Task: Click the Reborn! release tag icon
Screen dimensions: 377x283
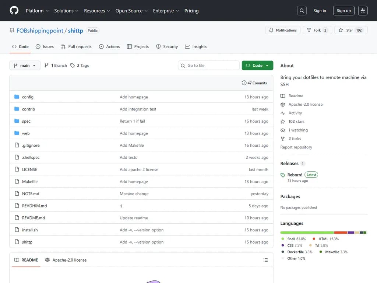Action: 283,175
